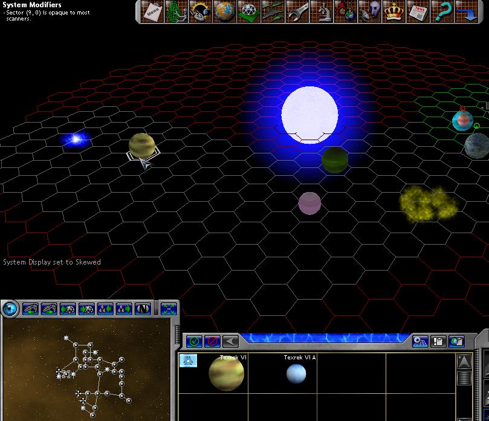
Task: Click the green wireframe ship designs icon
Action: click(176, 11)
